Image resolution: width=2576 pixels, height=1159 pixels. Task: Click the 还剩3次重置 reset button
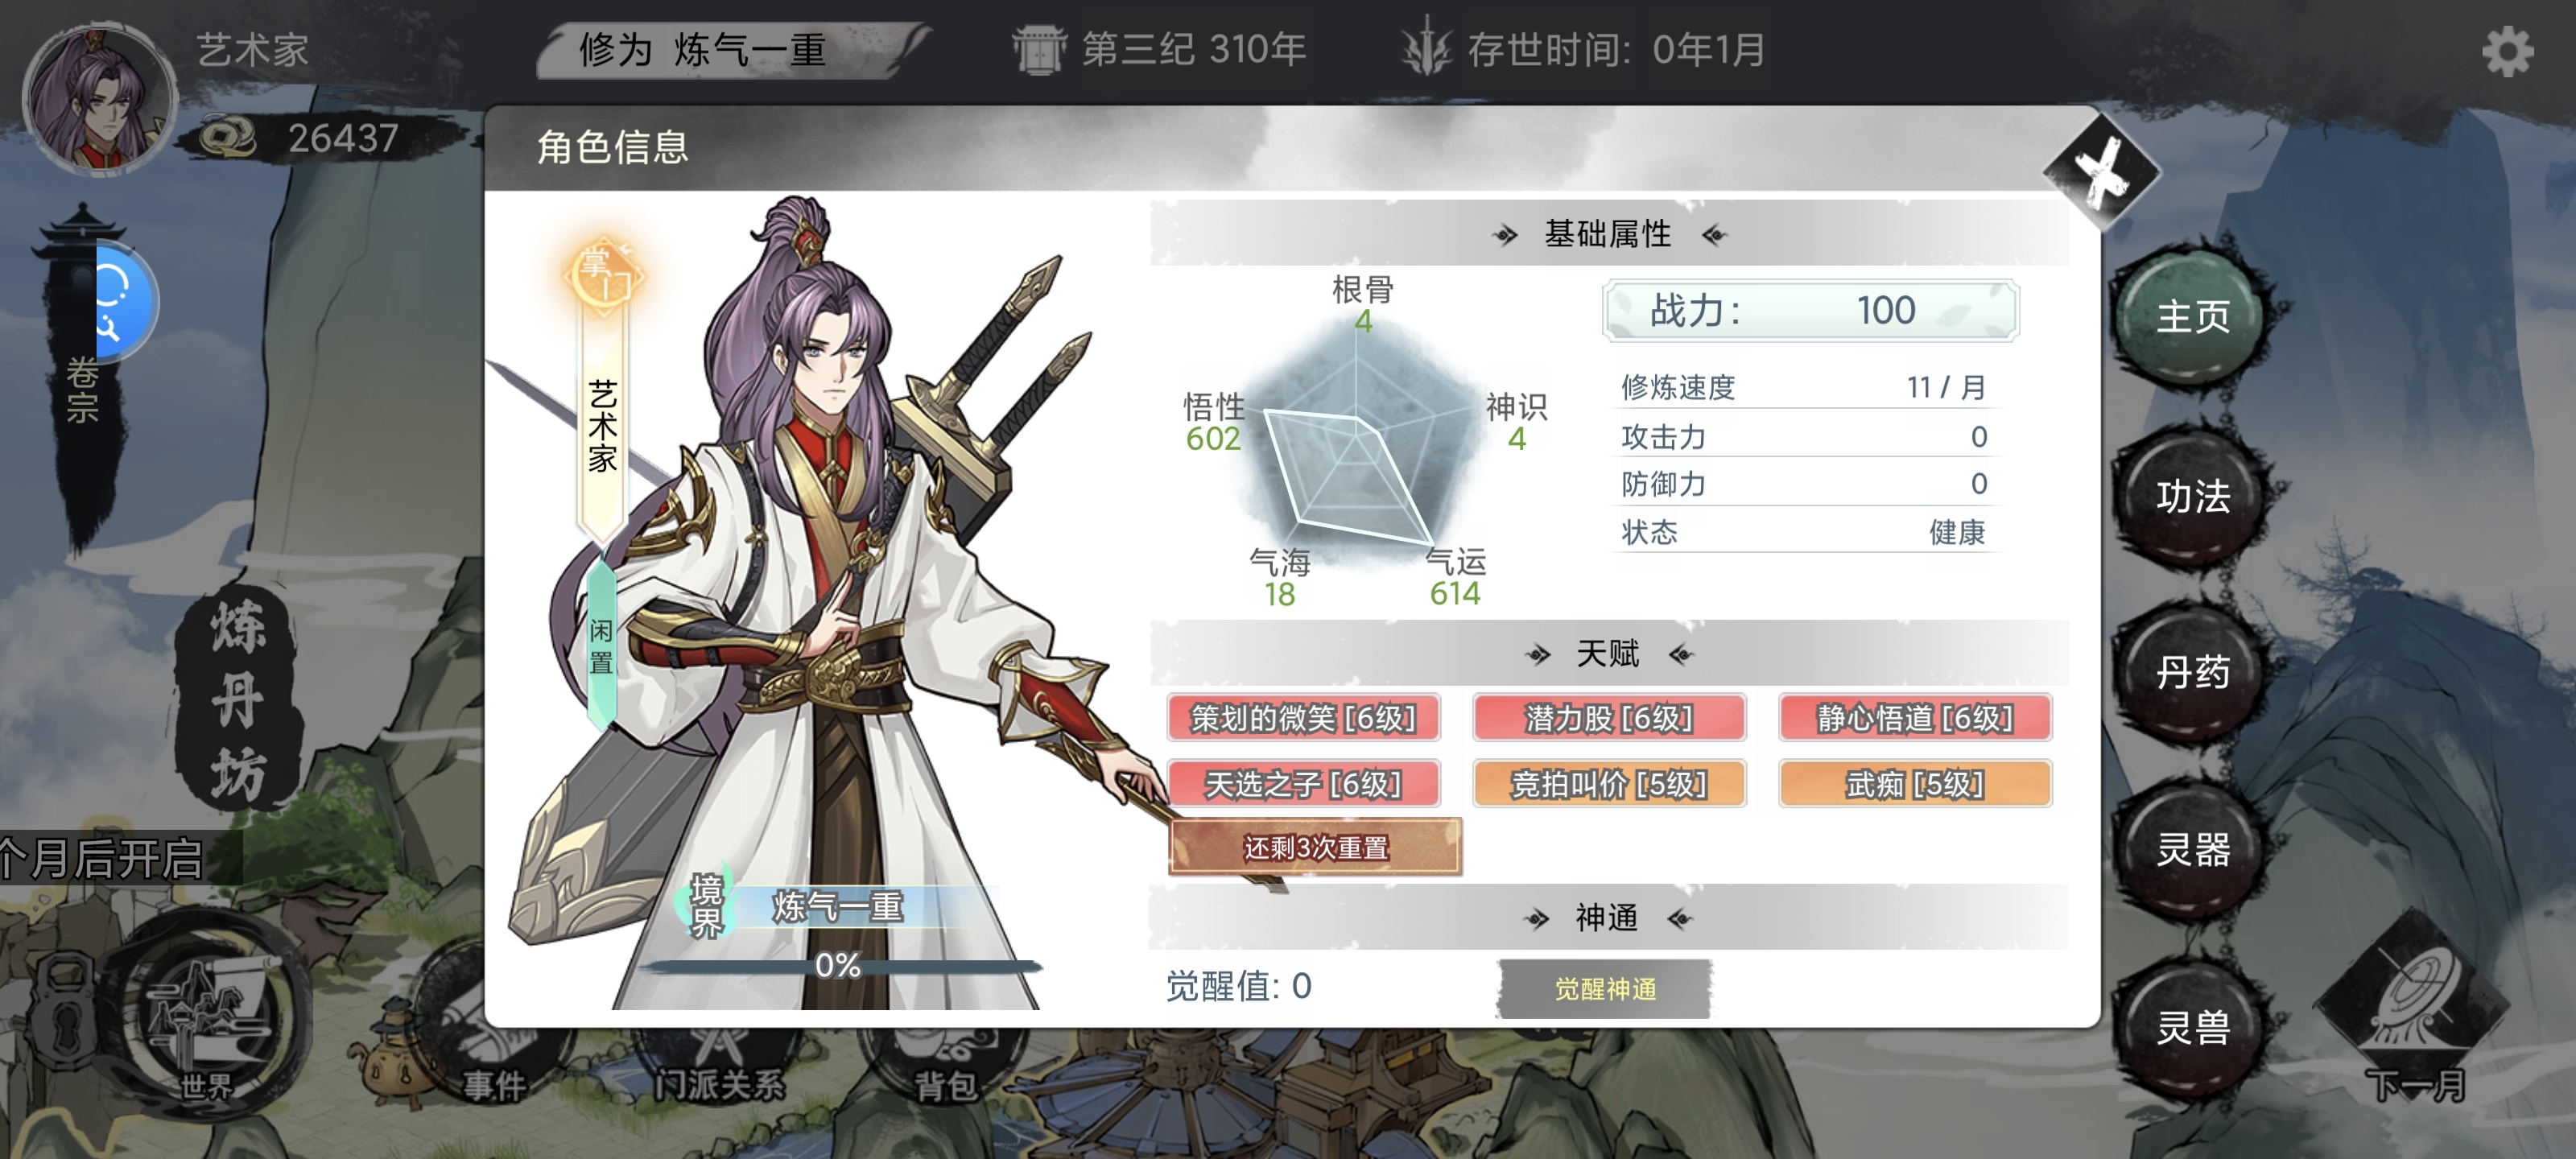pyautogui.click(x=1315, y=847)
